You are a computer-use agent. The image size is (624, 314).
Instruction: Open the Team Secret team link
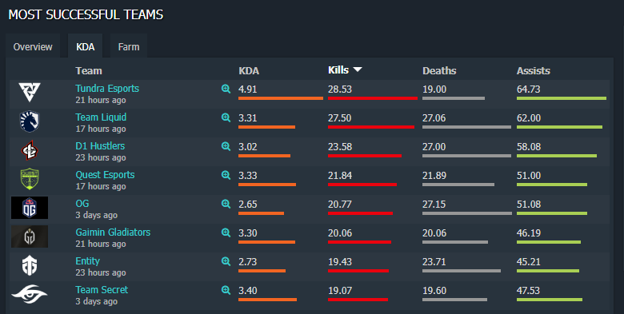[x=102, y=290]
